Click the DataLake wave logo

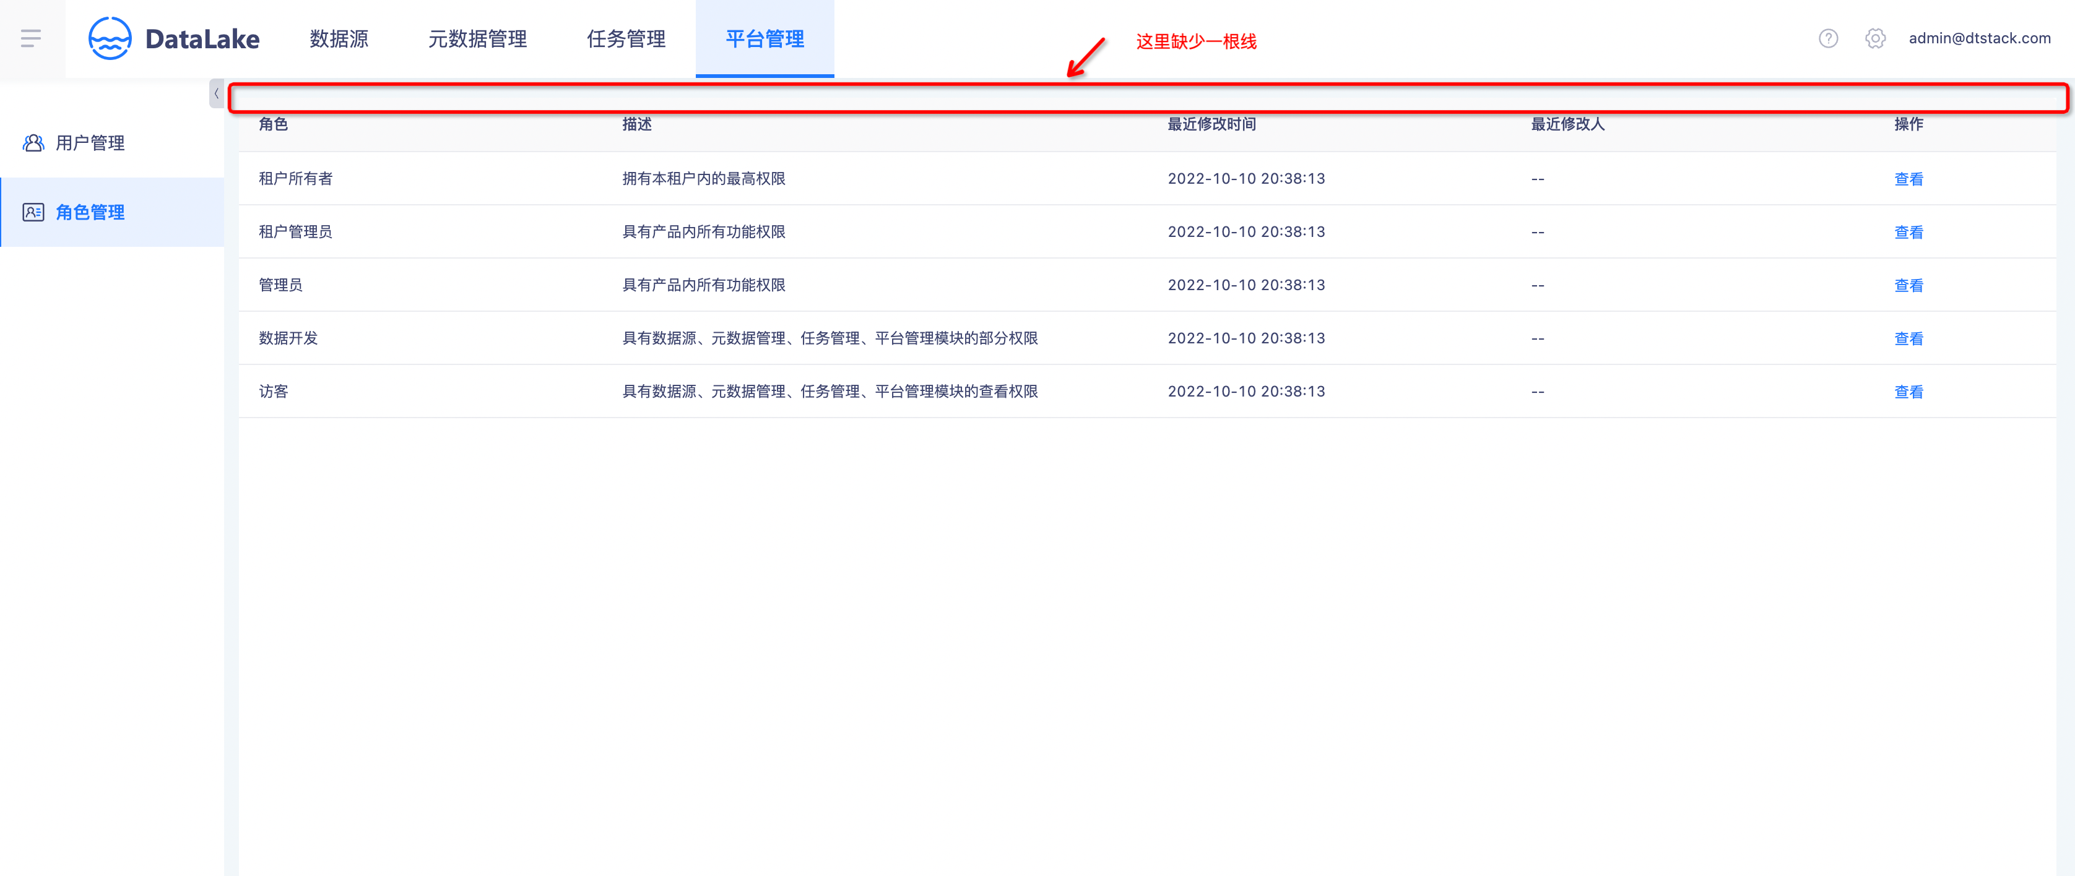pos(110,37)
